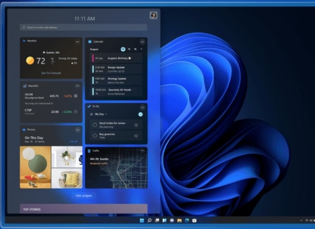Open Photos widget options menu

(x=78, y=130)
